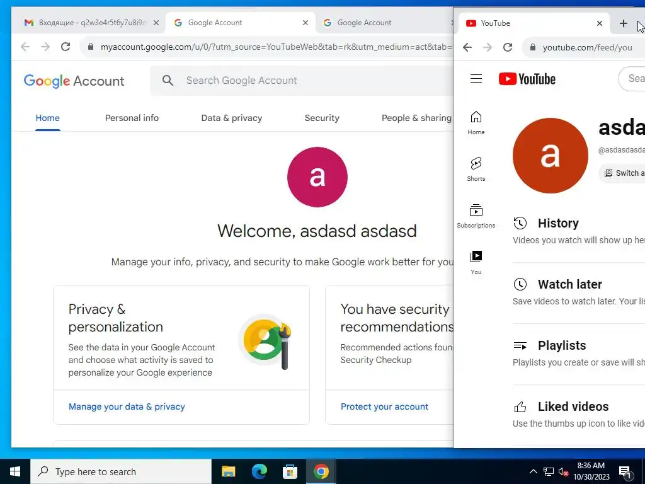Click the History clock icon
The width and height of the screenshot is (645, 484).
(x=520, y=223)
